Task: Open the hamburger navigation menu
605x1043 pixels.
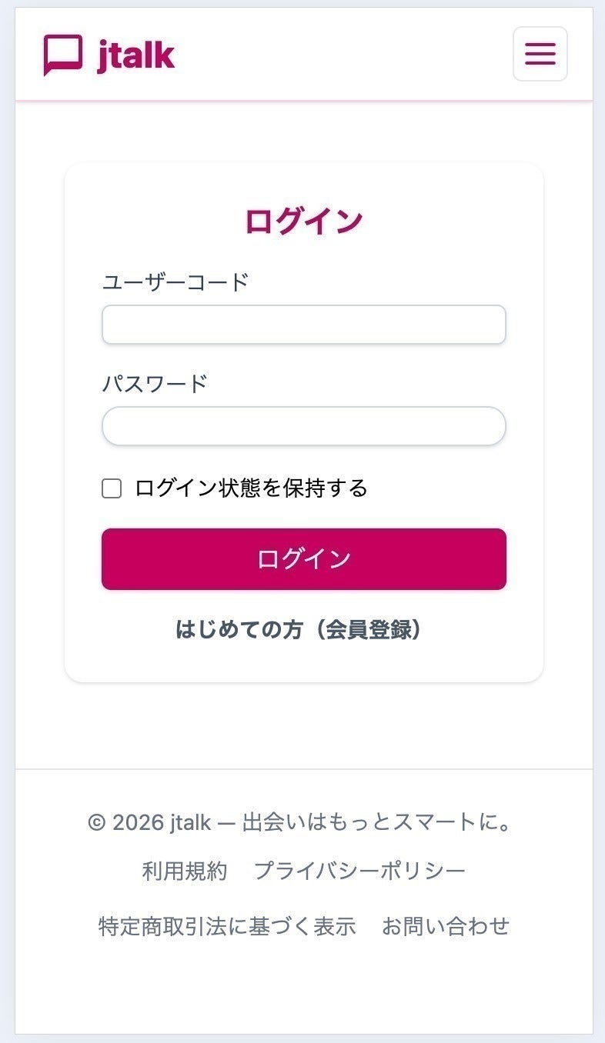Action: click(540, 54)
